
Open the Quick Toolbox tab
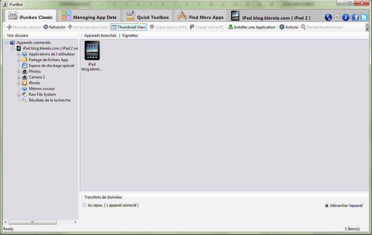147,16
